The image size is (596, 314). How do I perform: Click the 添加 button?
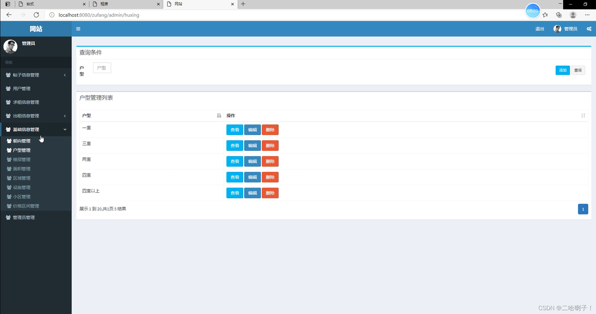coord(562,70)
